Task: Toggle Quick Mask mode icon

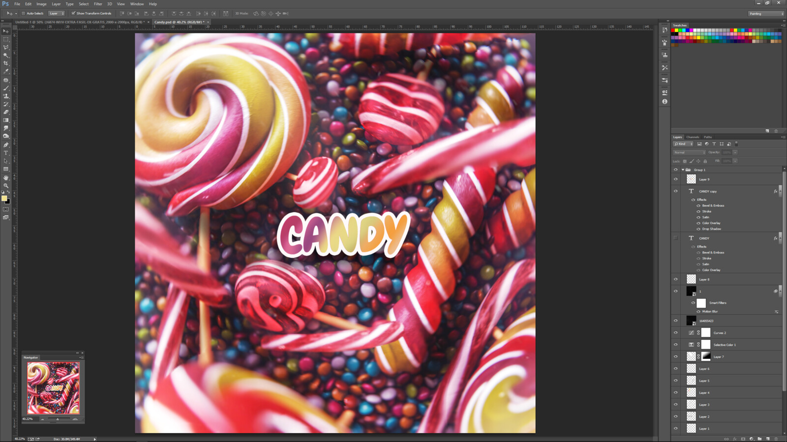Action: coord(6,209)
